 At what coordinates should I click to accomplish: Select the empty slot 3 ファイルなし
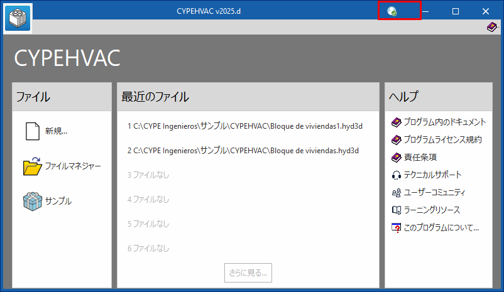[148, 175]
